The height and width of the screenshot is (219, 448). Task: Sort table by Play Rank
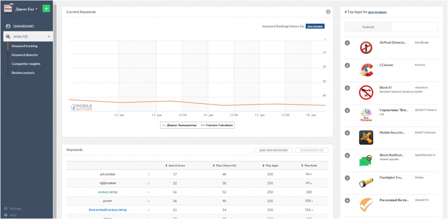pyautogui.click(x=309, y=165)
